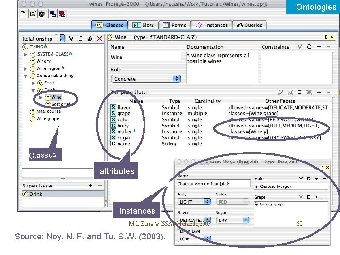Select the Winery class
The height and width of the screenshot is (255, 340).
(40, 61)
